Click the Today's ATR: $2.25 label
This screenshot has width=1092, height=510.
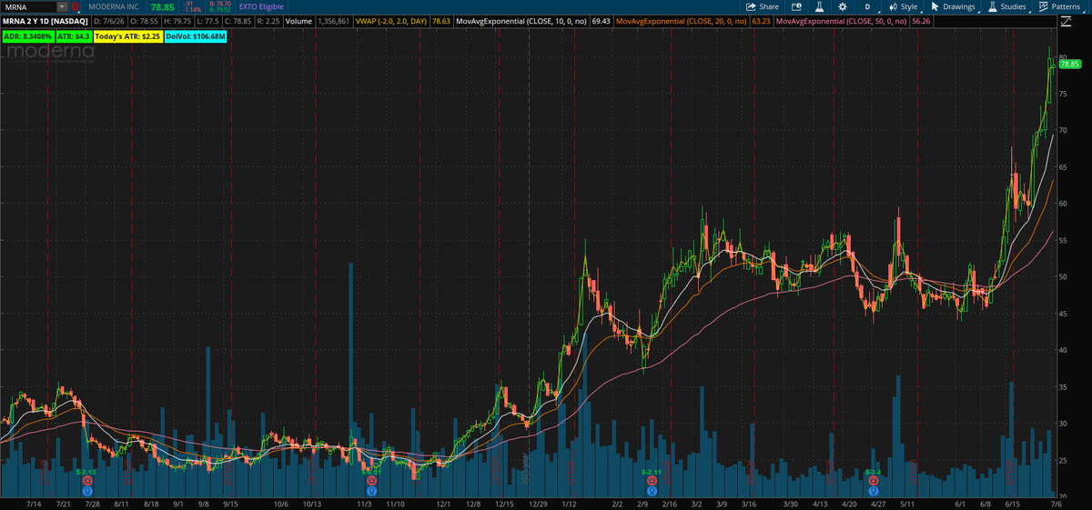coord(127,36)
